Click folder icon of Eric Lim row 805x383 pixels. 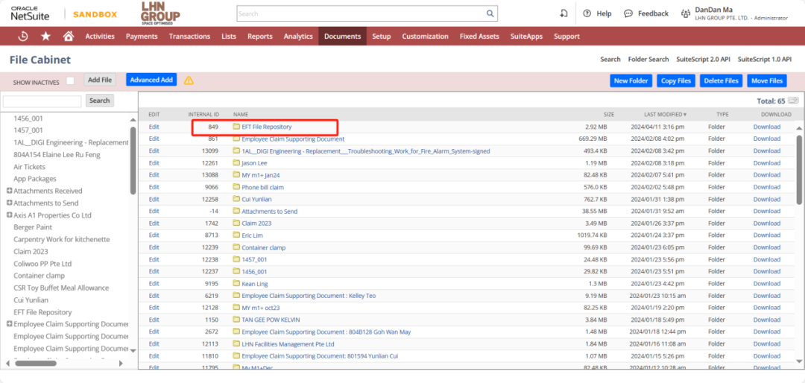(x=237, y=235)
